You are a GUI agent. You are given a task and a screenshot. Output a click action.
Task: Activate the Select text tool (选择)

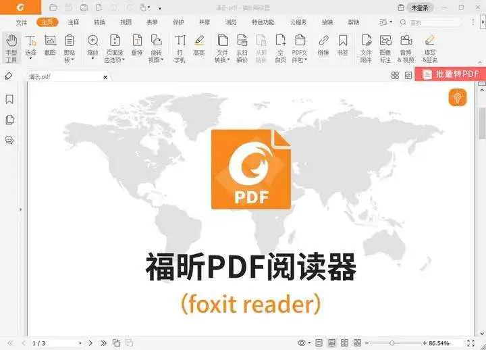pos(30,46)
